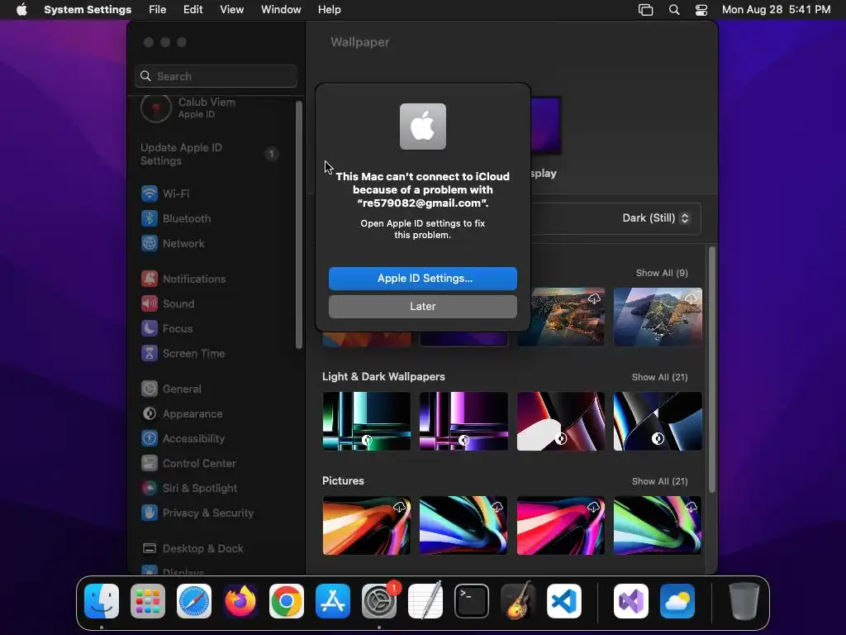
Task: Open the Control Center sidebar icon
Action: (x=150, y=463)
